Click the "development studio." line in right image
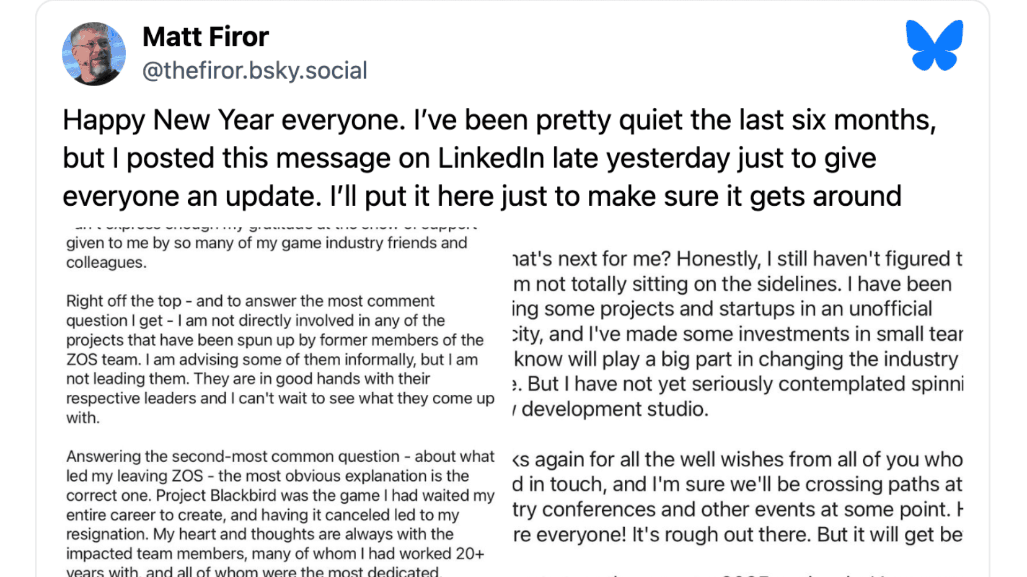The height and width of the screenshot is (577, 1027). coord(615,409)
